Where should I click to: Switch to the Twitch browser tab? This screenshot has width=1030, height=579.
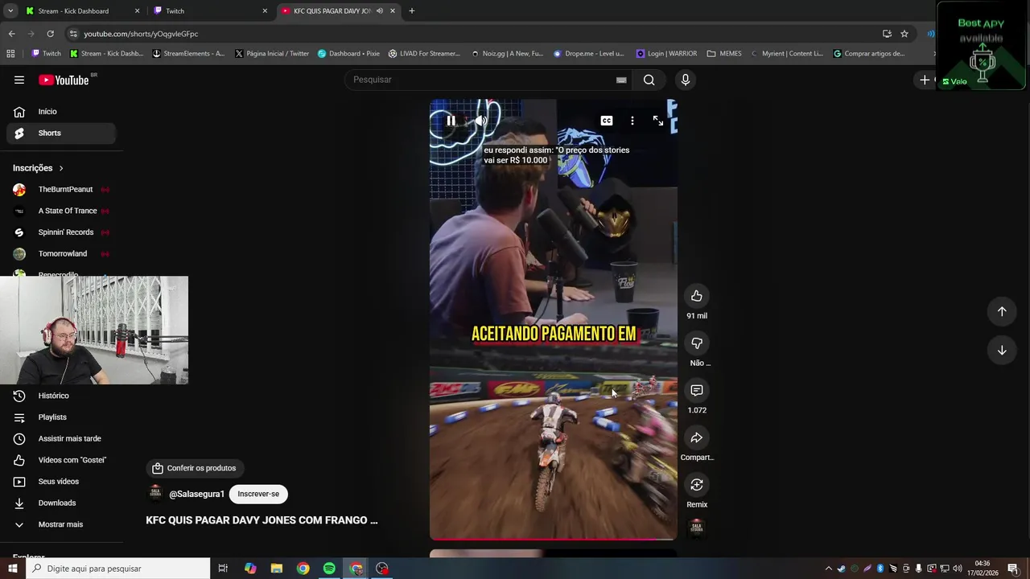click(209, 11)
